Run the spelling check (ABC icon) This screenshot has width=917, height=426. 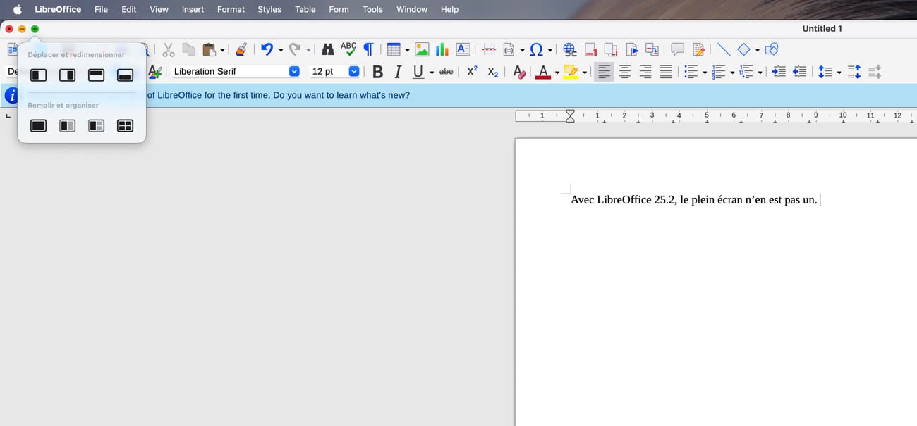[348, 49]
